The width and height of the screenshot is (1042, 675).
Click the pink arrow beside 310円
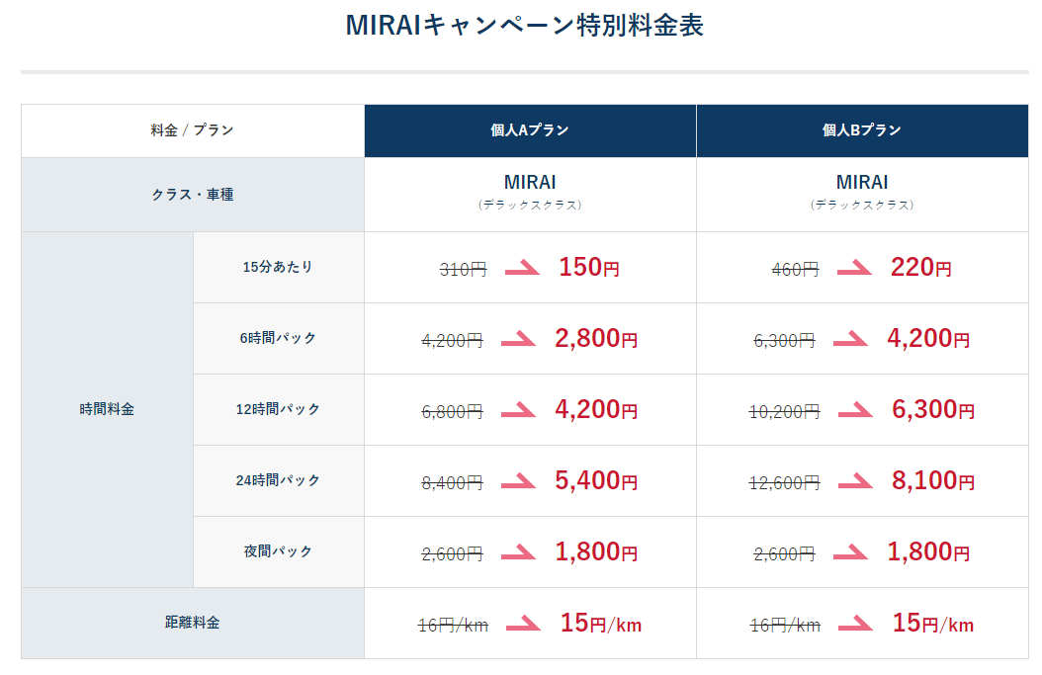522,269
